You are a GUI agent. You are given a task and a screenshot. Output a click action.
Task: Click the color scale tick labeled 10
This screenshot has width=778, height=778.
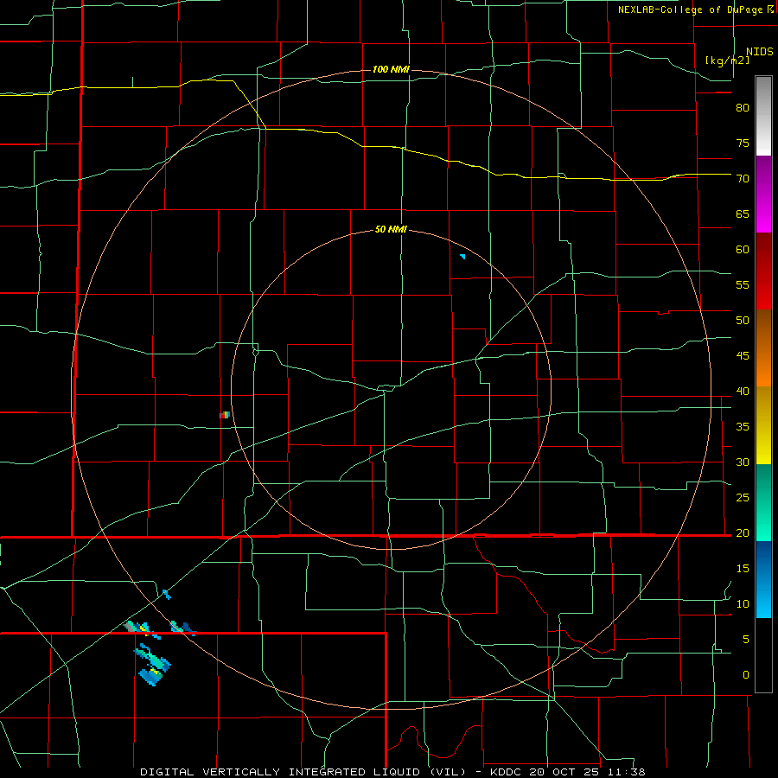743,604
